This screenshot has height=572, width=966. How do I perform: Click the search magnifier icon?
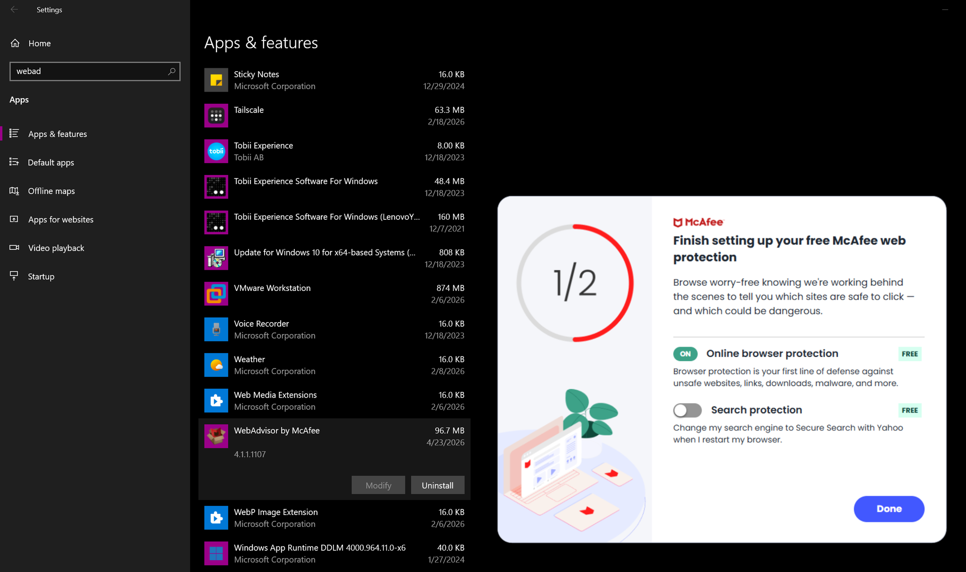[x=172, y=71]
